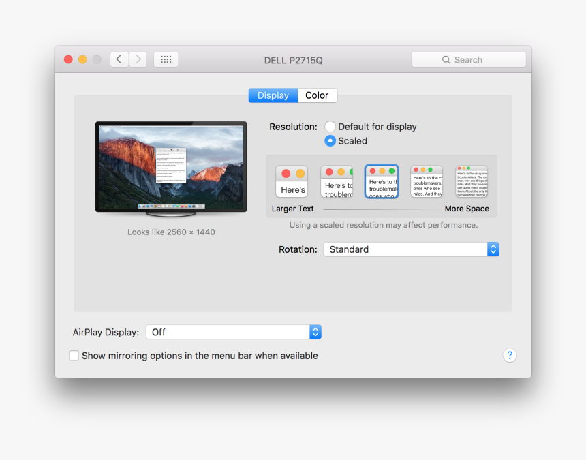Select the fourth scaled resolution option

click(x=426, y=181)
